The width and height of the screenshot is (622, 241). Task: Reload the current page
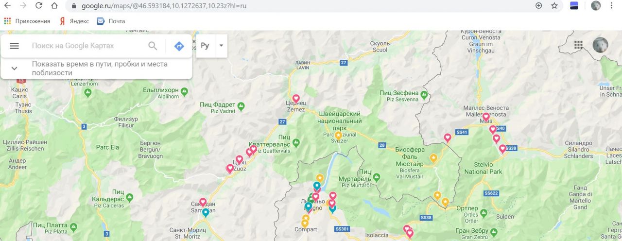(x=39, y=6)
